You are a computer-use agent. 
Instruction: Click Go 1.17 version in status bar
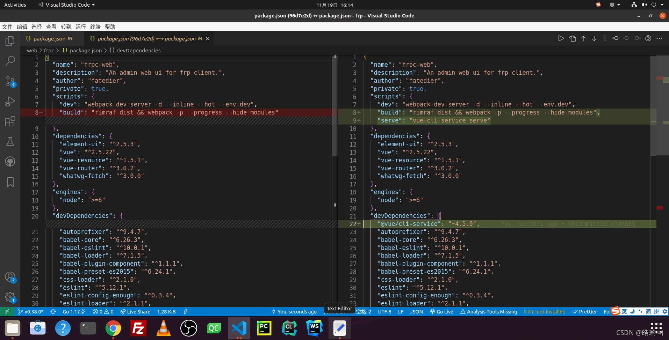click(x=74, y=312)
